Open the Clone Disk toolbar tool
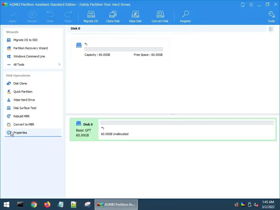The height and width of the screenshot is (210, 280). 113,17
